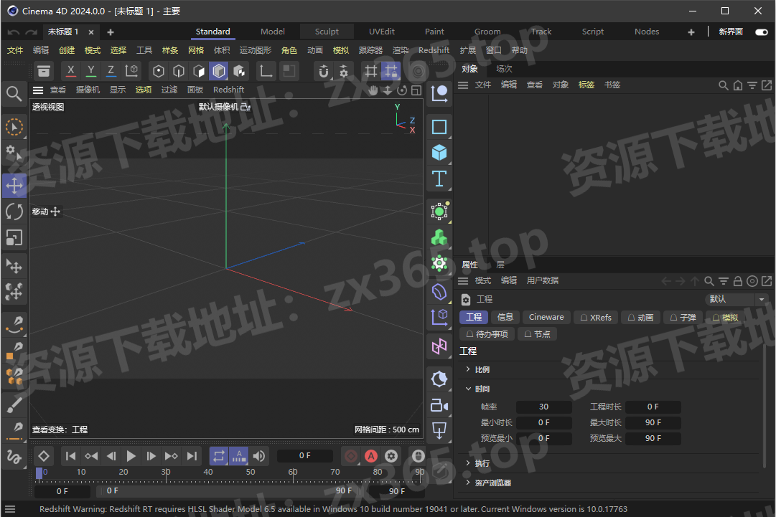Open the 层 tab in attributes
The width and height of the screenshot is (776, 517).
[500, 265]
